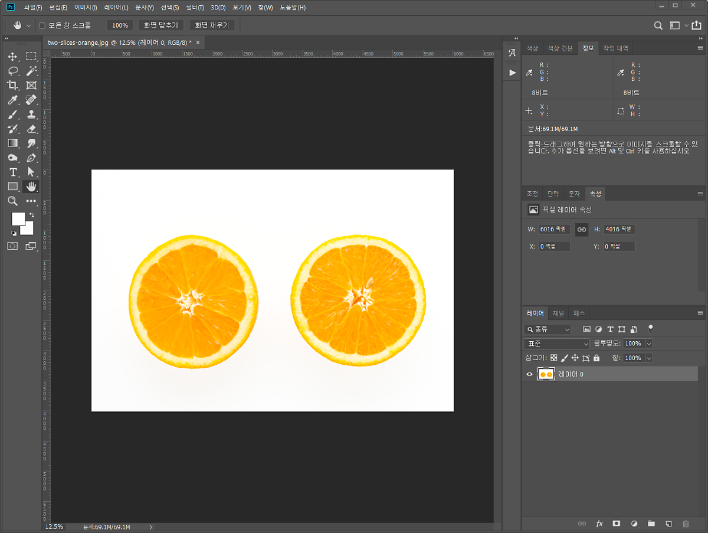Pick the Crop tool
Viewport: 708px width, 533px height.
[x=12, y=86]
